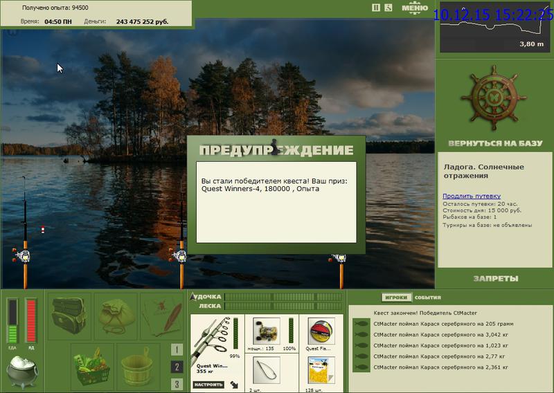Click the diagonal arrow icon beside НАСТРОИТЬ
This screenshot has height=393, width=554.
click(234, 384)
